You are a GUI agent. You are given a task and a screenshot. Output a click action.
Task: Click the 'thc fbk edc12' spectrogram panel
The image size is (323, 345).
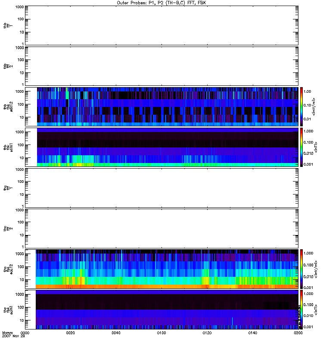tap(161, 269)
